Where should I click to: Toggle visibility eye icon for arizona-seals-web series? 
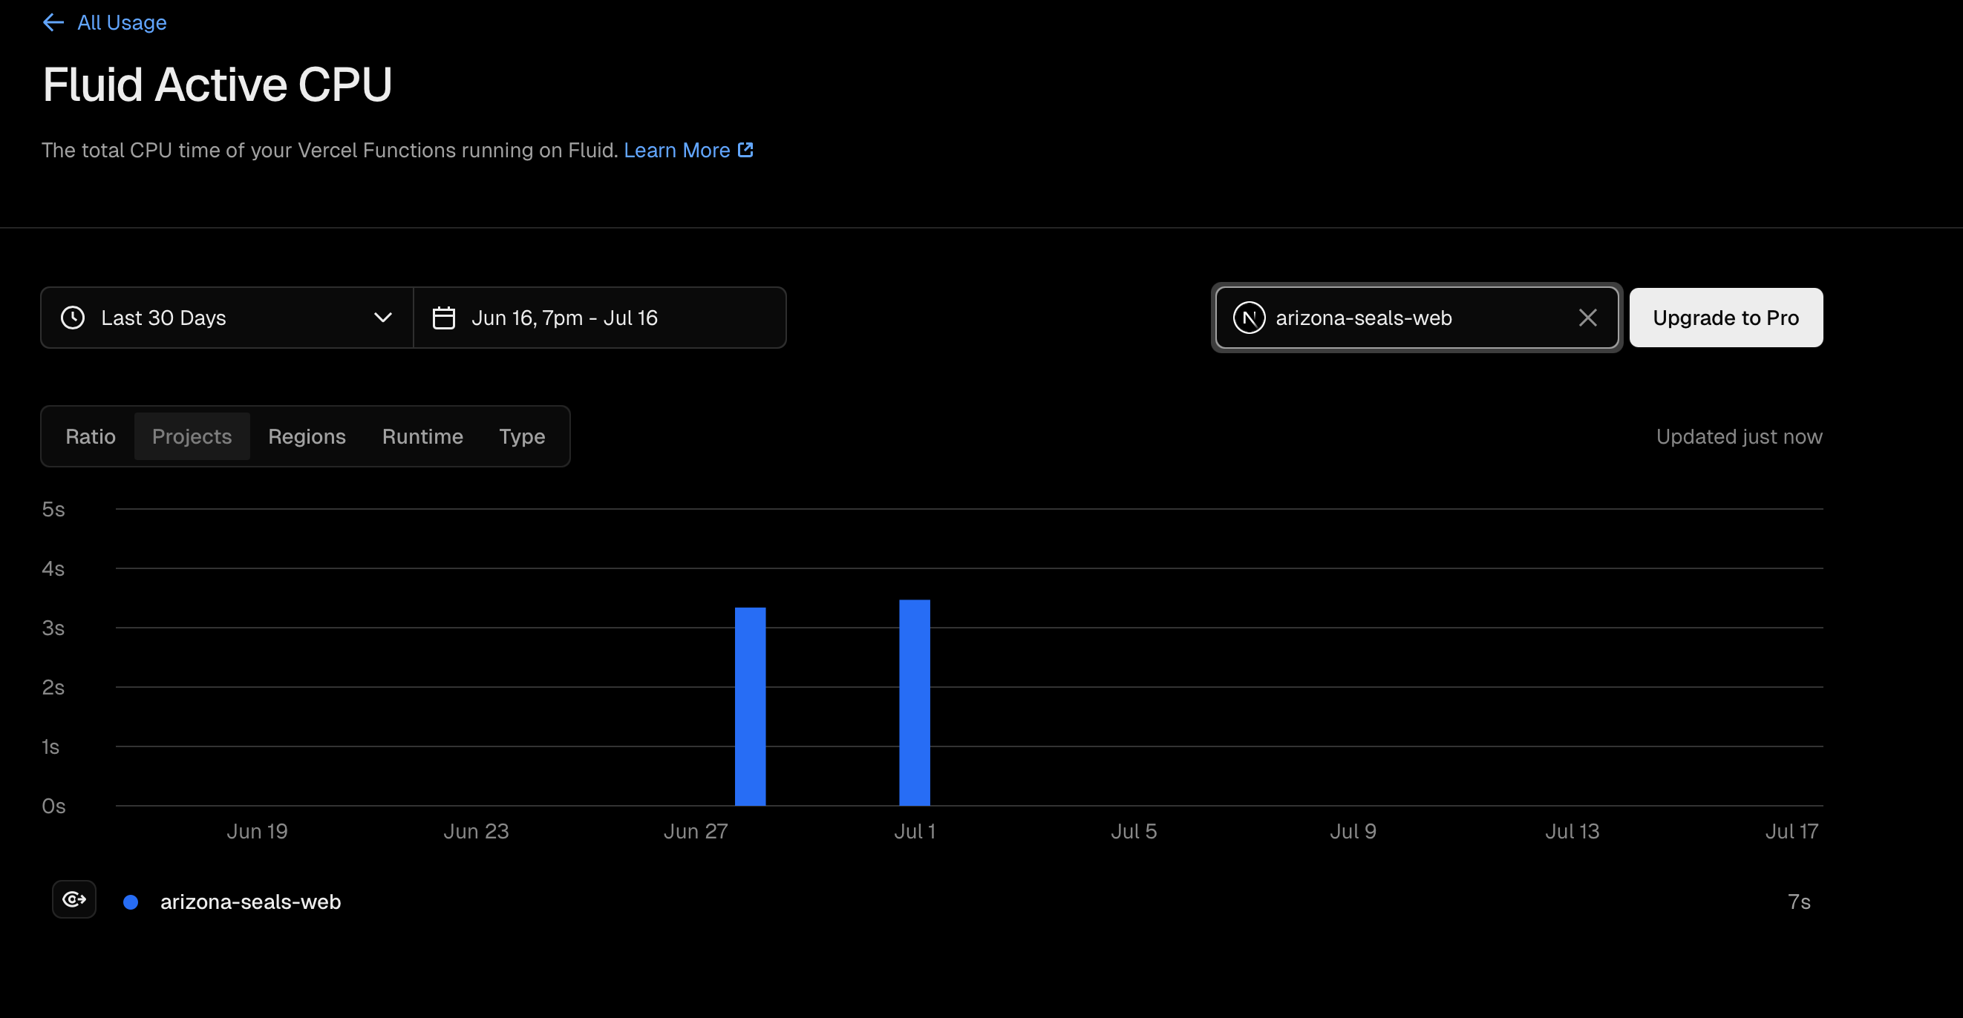click(x=74, y=899)
